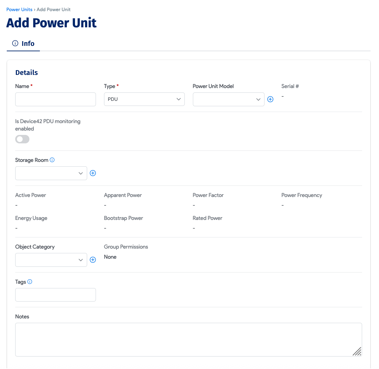
Task: Click the plus icon next to Power Unit Model
Action: coord(270,99)
